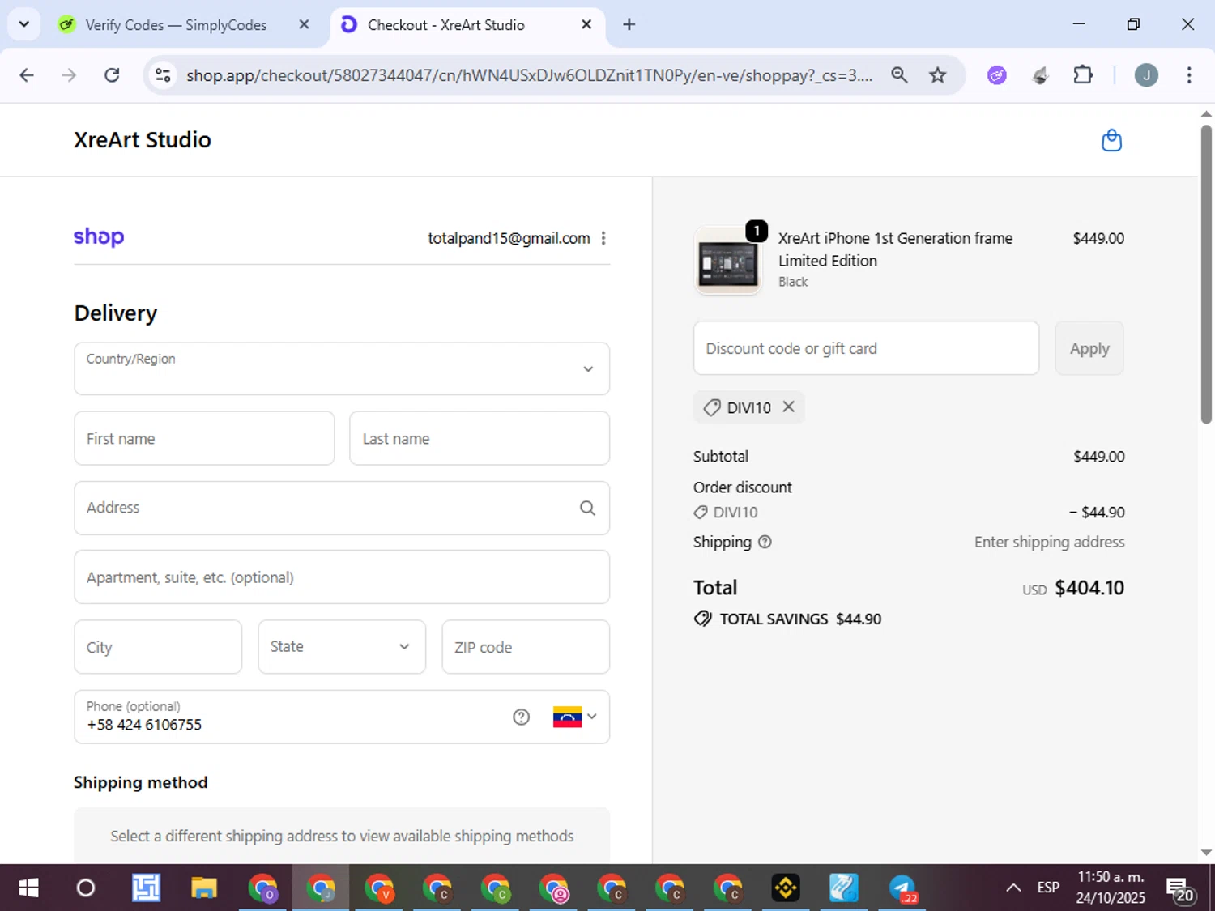Click the TOTAL SAVINGS $44.90 line
The height and width of the screenshot is (911, 1215).
(788, 619)
